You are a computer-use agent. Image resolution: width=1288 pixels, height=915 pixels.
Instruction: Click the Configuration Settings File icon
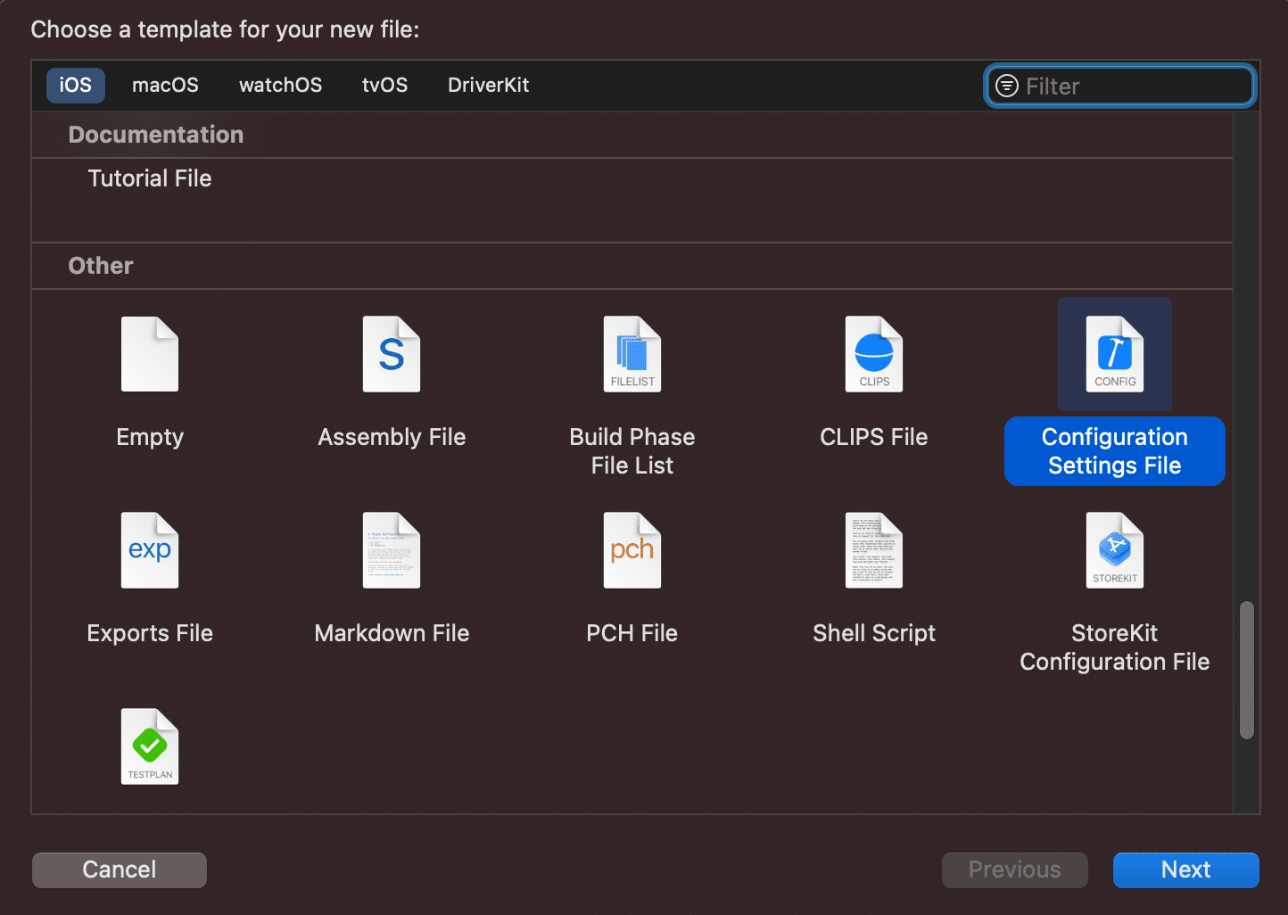tap(1115, 355)
